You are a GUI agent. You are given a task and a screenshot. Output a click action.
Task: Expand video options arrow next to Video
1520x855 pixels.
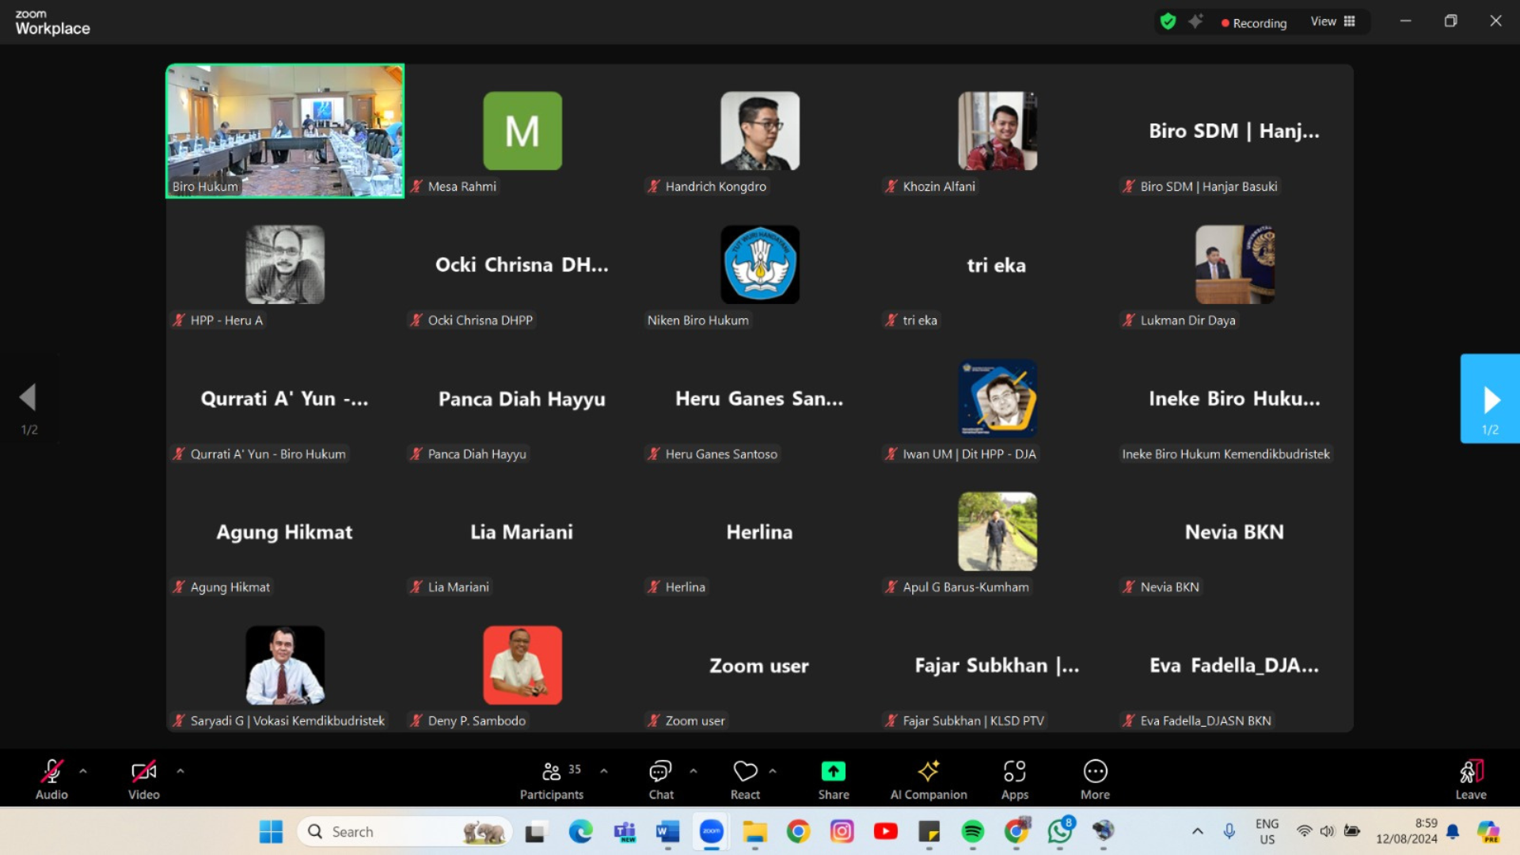click(x=180, y=770)
